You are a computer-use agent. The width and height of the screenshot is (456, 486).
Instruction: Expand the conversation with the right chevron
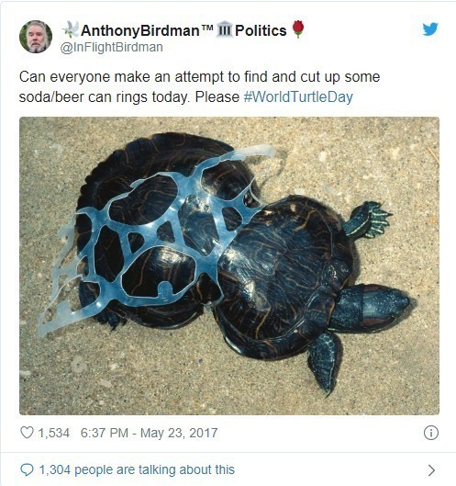pos(431,470)
